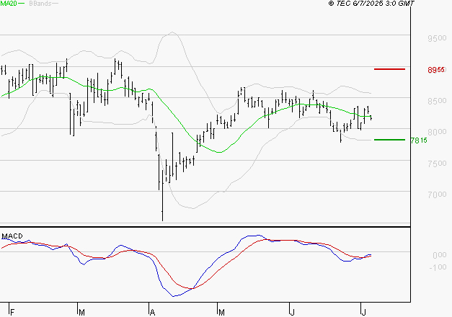The image size is (452, 317).
Task: Click the first J June month label
Action: [x=292, y=312]
